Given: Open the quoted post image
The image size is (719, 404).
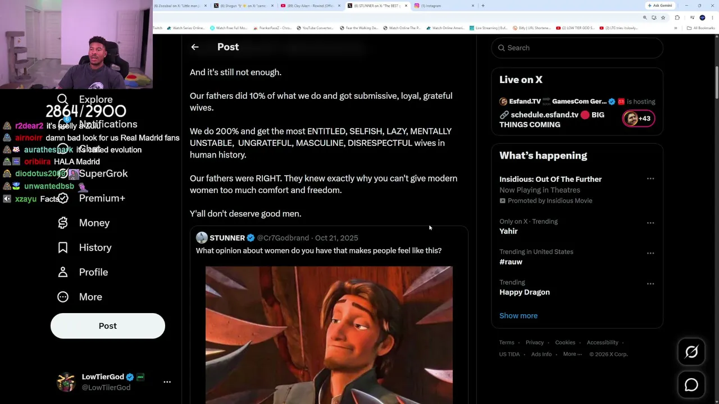Looking at the screenshot, I should click(329, 335).
